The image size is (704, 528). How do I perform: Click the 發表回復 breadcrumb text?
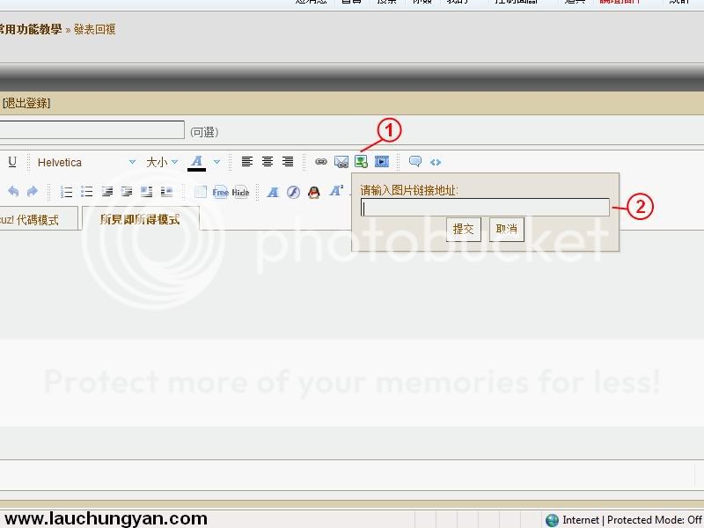(x=95, y=30)
